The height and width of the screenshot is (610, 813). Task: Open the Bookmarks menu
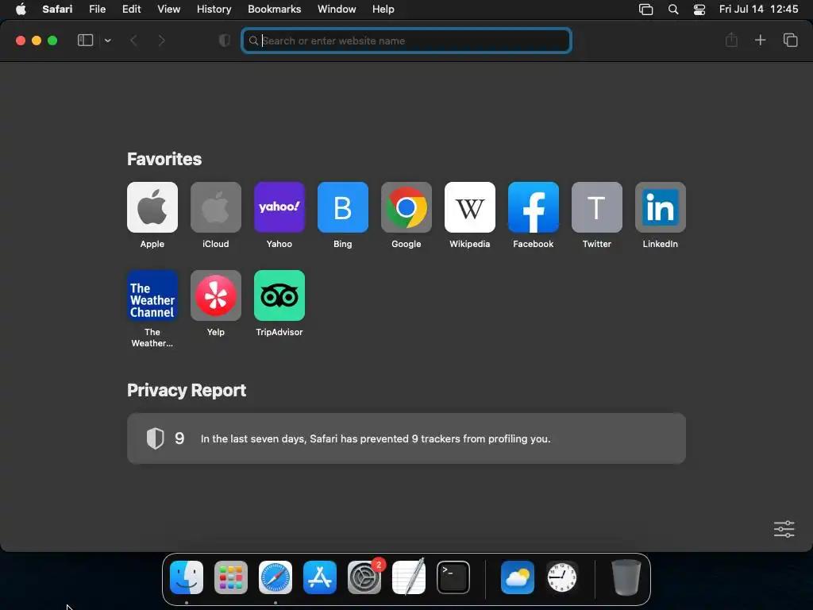(274, 10)
